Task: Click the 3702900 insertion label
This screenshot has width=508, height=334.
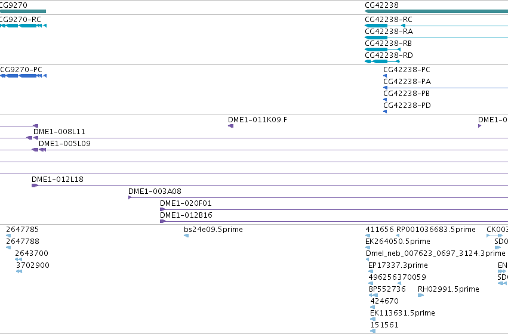Action: pyautogui.click(x=33, y=265)
